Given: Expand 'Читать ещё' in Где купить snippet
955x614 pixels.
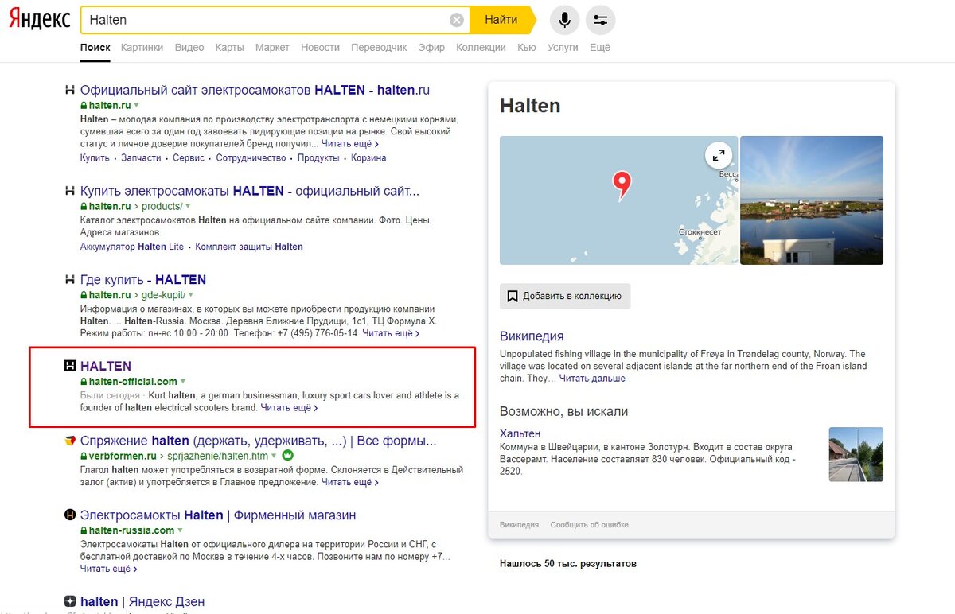Looking at the screenshot, I should (x=391, y=333).
